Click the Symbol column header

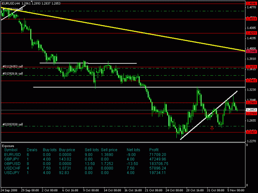click(11, 150)
